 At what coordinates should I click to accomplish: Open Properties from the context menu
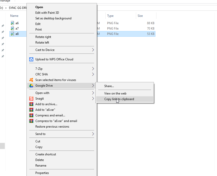pyautogui.click(x=42, y=173)
